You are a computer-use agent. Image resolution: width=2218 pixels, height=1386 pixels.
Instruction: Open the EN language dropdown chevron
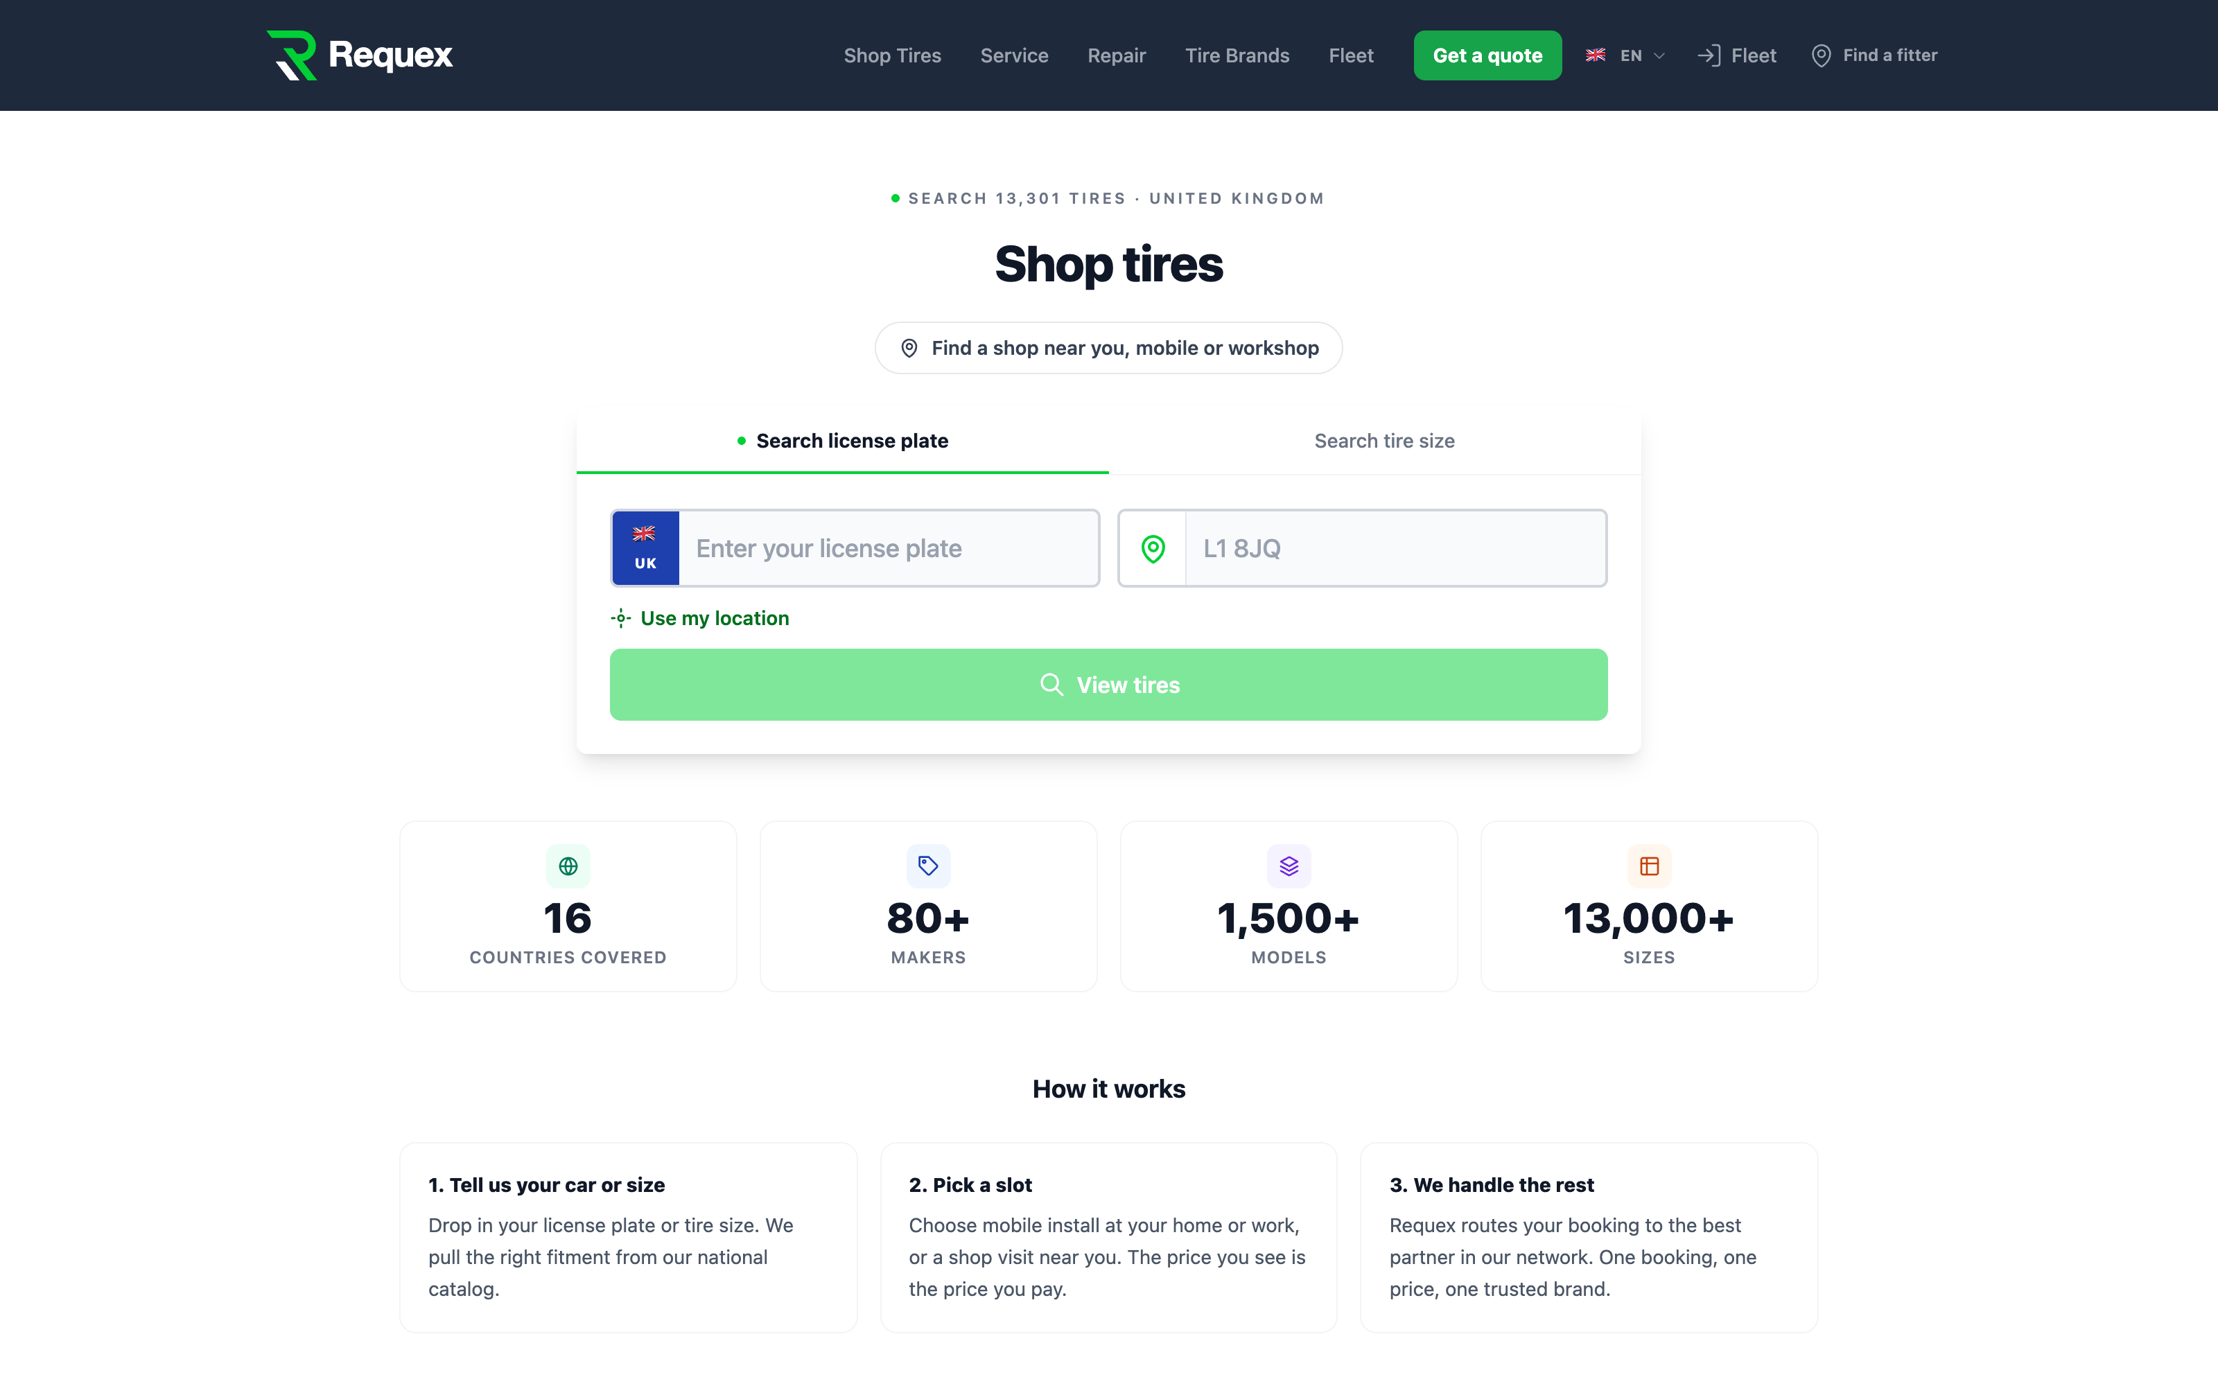point(1659,56)
